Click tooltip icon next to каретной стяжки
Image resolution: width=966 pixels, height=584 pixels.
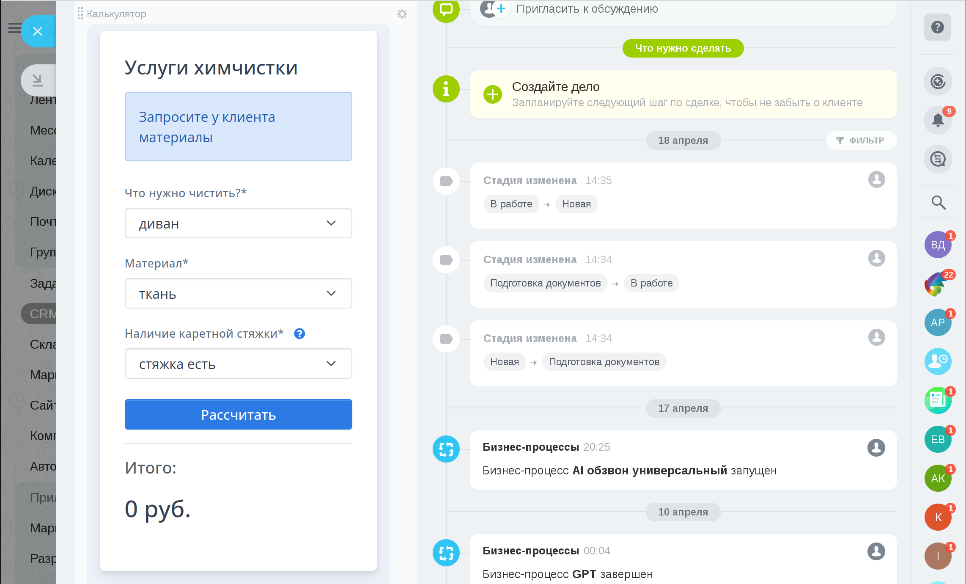[x=299, y=334]
